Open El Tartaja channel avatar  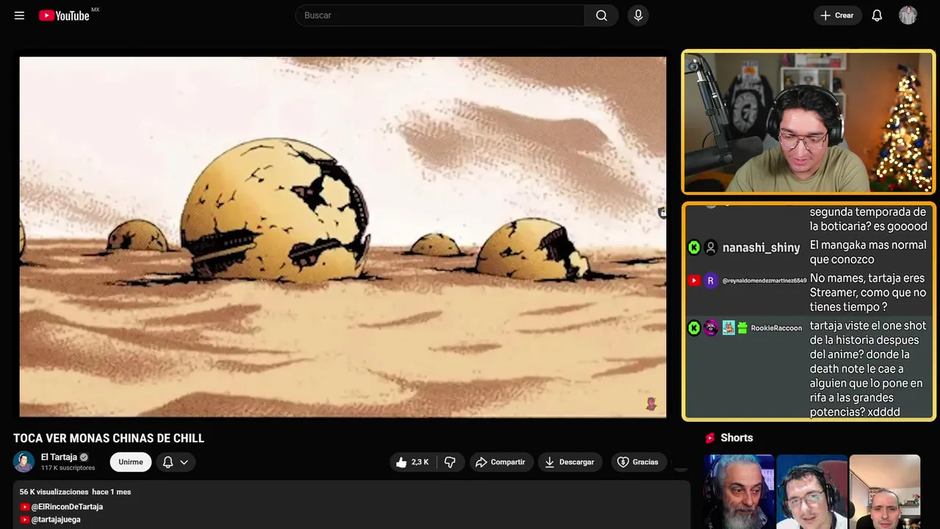23,461
